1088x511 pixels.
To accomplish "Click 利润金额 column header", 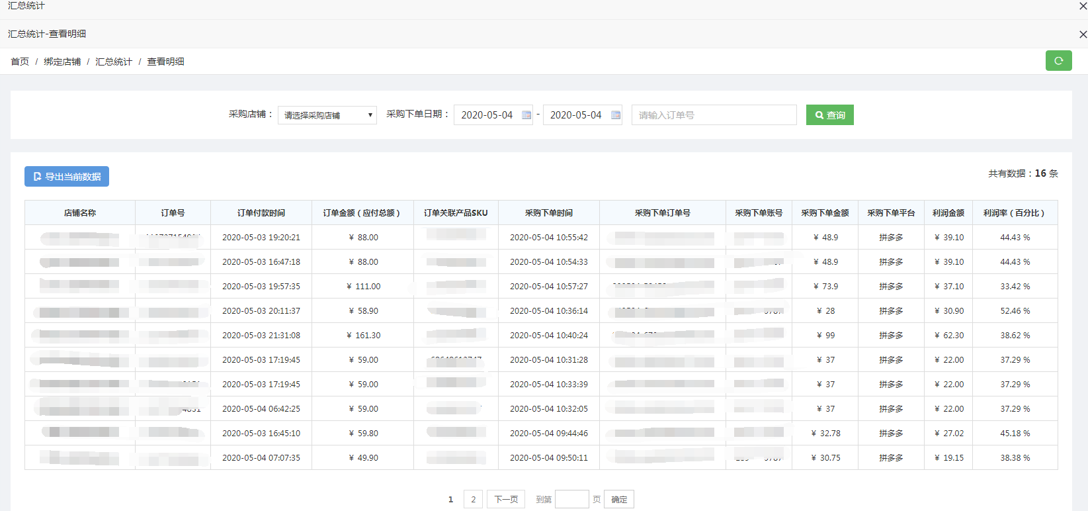I will pyautogui.click(x=948, y=213).
